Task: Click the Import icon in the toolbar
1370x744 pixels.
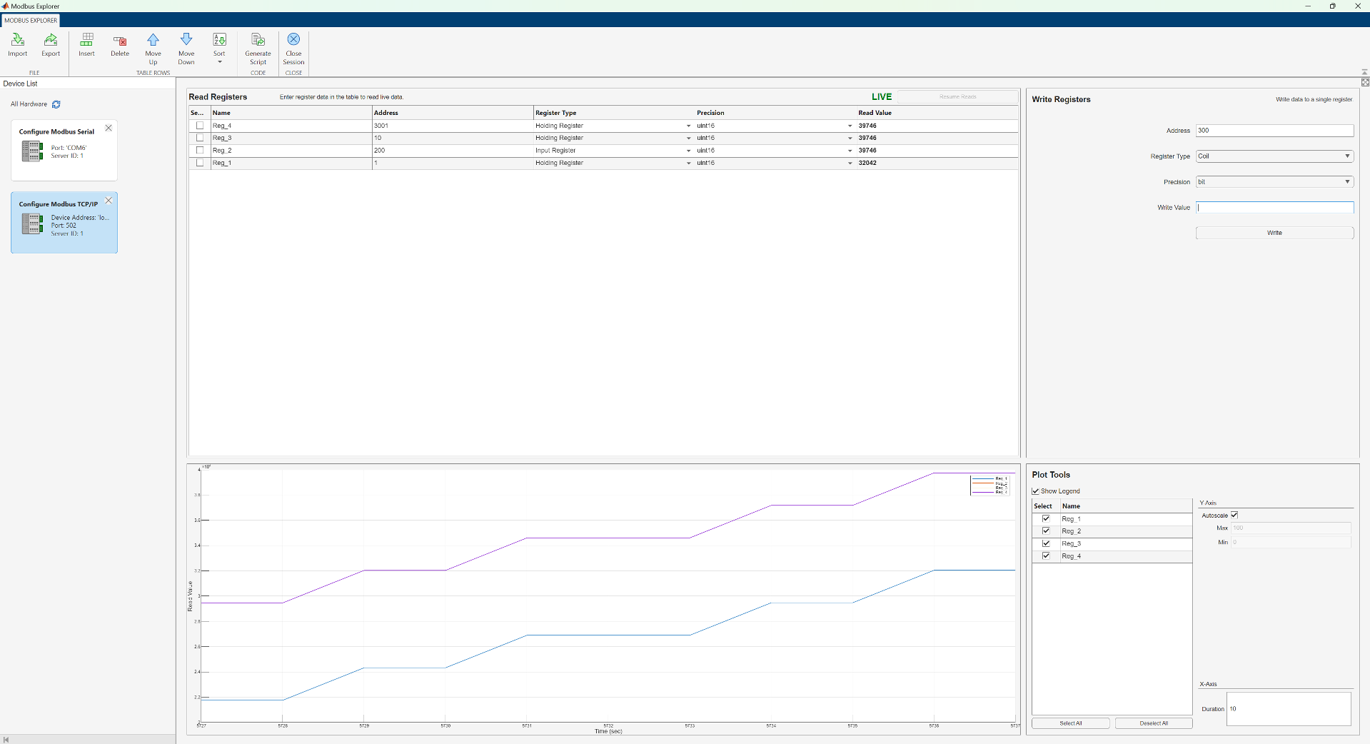Action: pyautogui.click(x=17, y=45)
